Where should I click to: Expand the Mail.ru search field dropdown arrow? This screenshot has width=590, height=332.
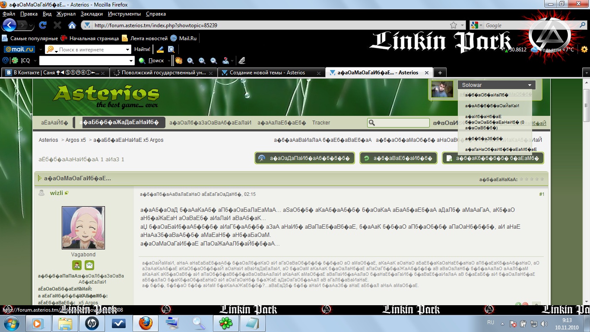[127, 49]
